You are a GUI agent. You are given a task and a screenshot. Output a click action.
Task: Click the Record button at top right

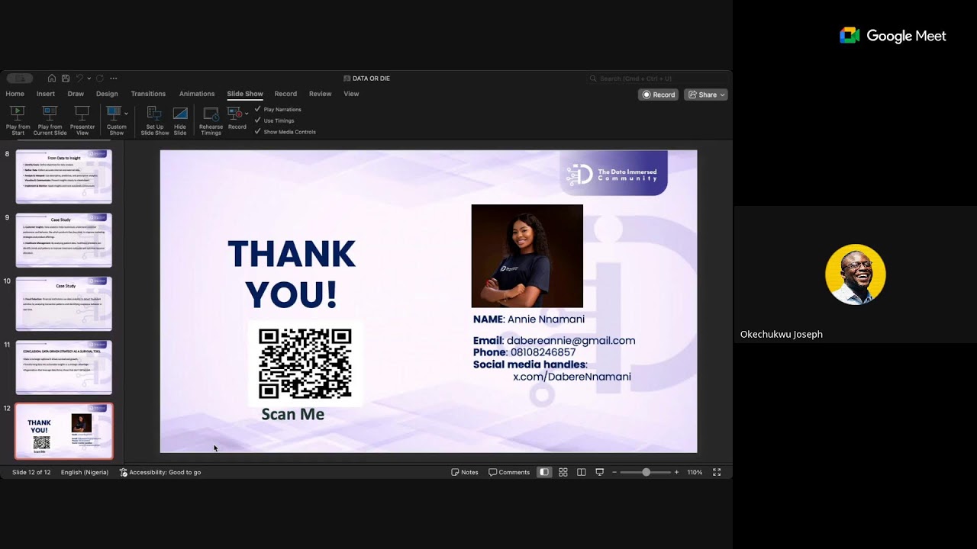(659, 95)
